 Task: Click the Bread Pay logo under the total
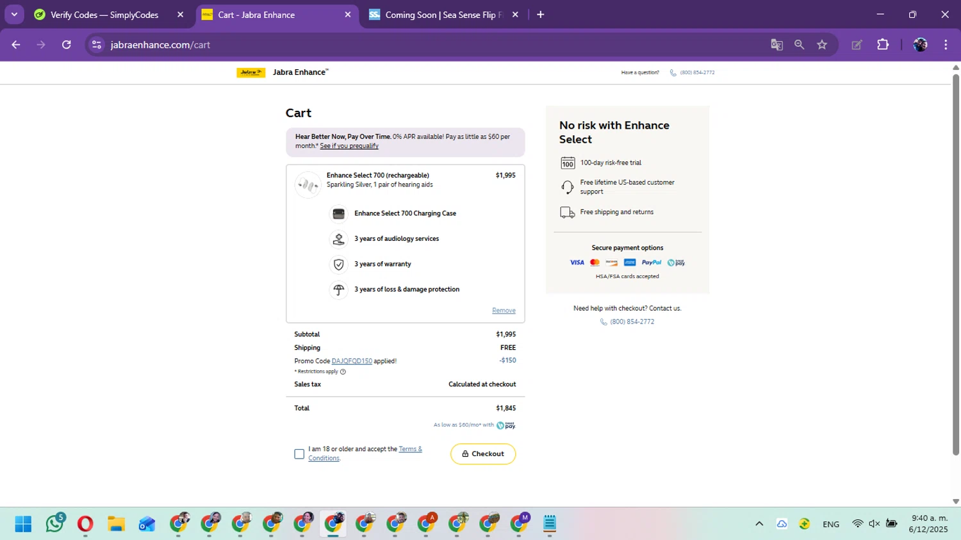click(x=506, y=425)
